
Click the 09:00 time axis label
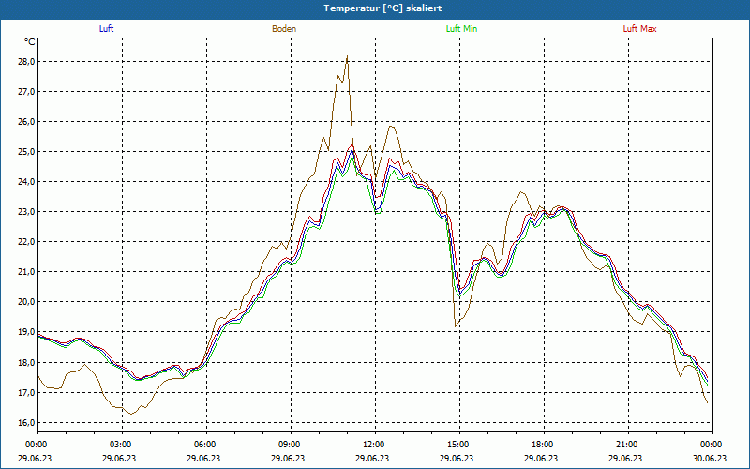point(292,445)
